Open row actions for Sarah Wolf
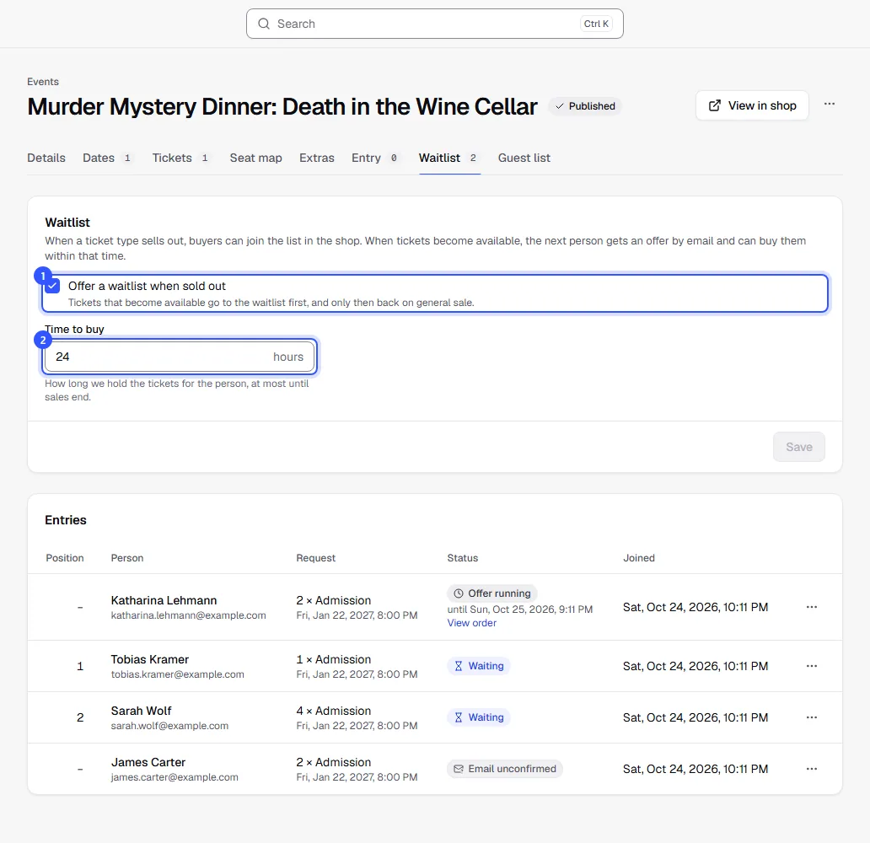This screenshot has height=843, width=870. [x=811, y=717]
